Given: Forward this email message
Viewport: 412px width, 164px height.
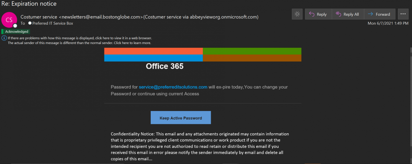Looking at the screenshot, I should pyautogui.click(x=379, y=14).
